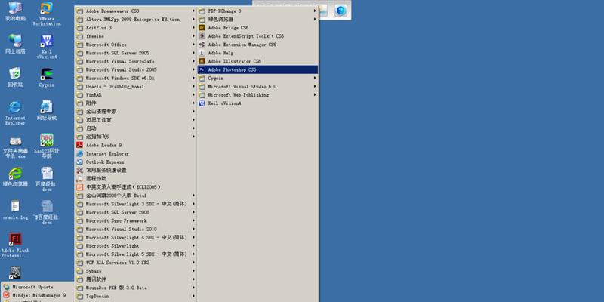Click the Outlook Express icon in programs list
The width and height of the screenshot is (604, 302).
coord(80,162)
